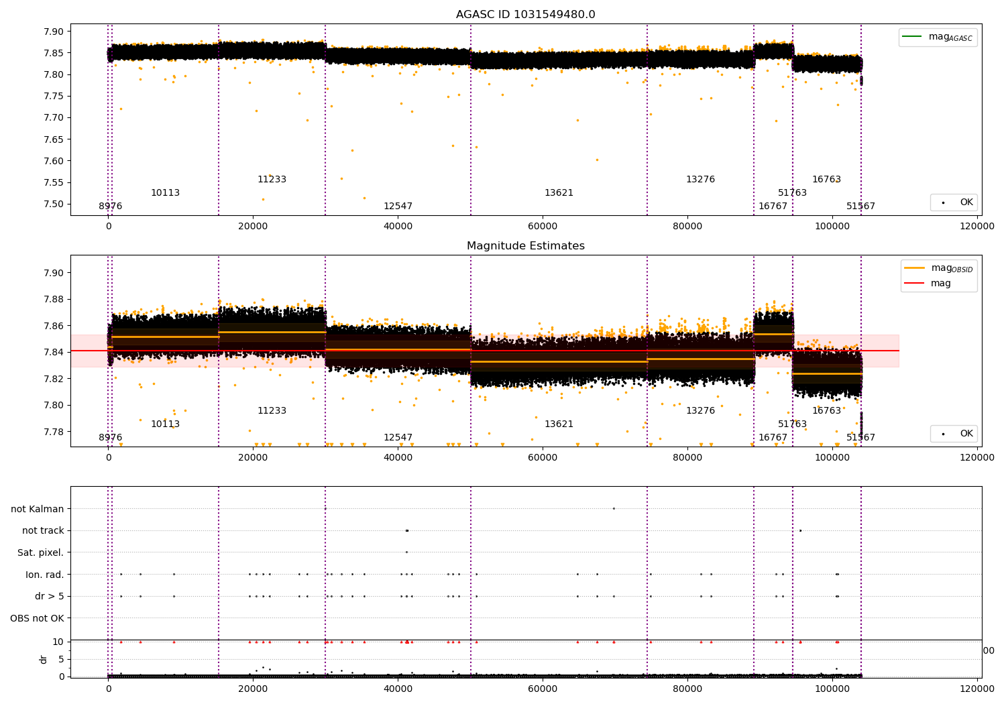Image resolution: width=1006 pixels, height=704 pixels.
Task: Click the 7.55 y-axis tick label
Action: (x=54, y=182)
